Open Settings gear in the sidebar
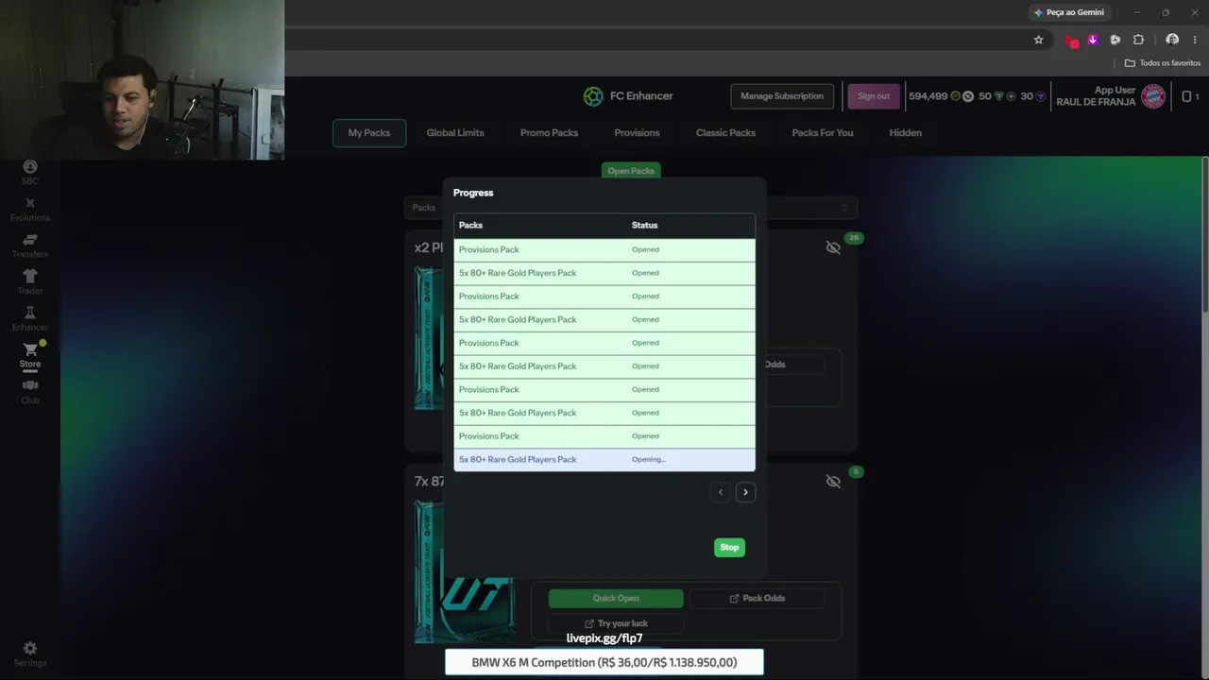Viewport: 1209px width, 680px height. pyautogui.click(x=30, y=654)
